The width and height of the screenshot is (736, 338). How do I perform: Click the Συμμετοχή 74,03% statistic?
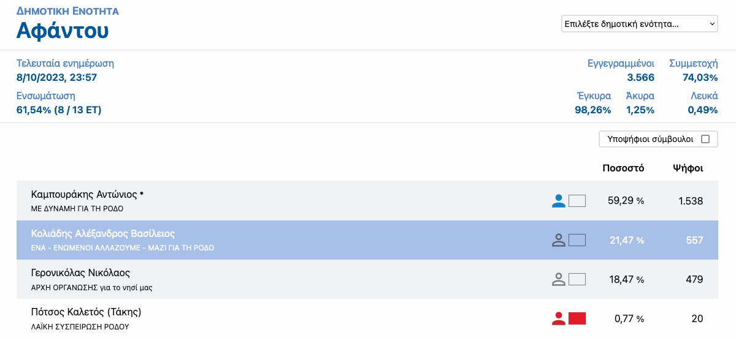coord(693,70)
